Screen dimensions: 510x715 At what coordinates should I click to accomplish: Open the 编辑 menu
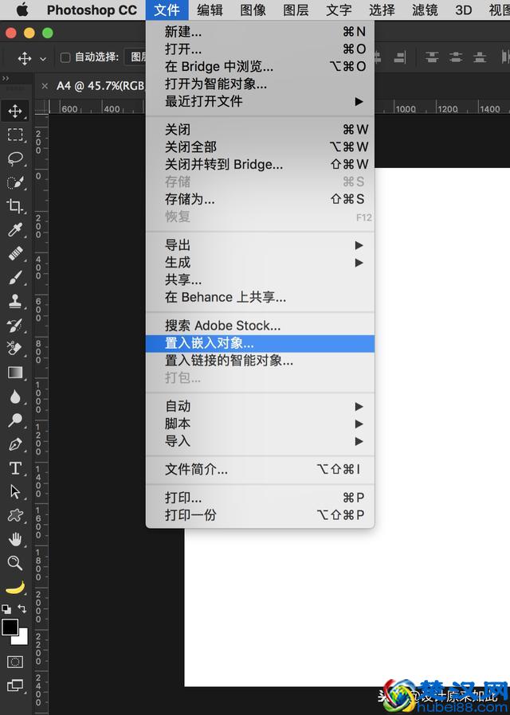[210, 10]
